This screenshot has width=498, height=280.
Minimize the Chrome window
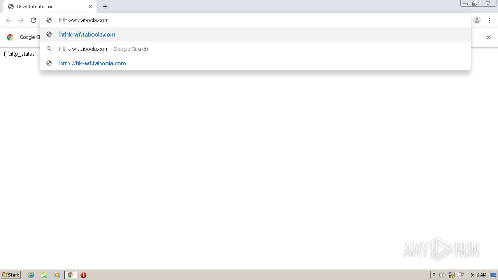coord(465,3)
